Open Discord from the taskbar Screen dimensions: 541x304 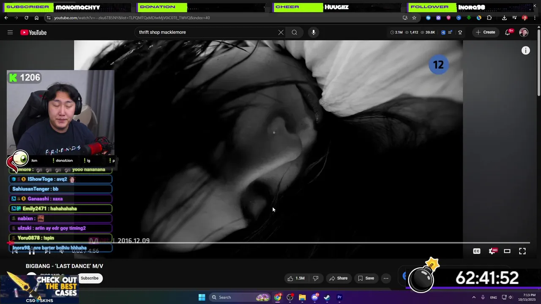[314, 297]
